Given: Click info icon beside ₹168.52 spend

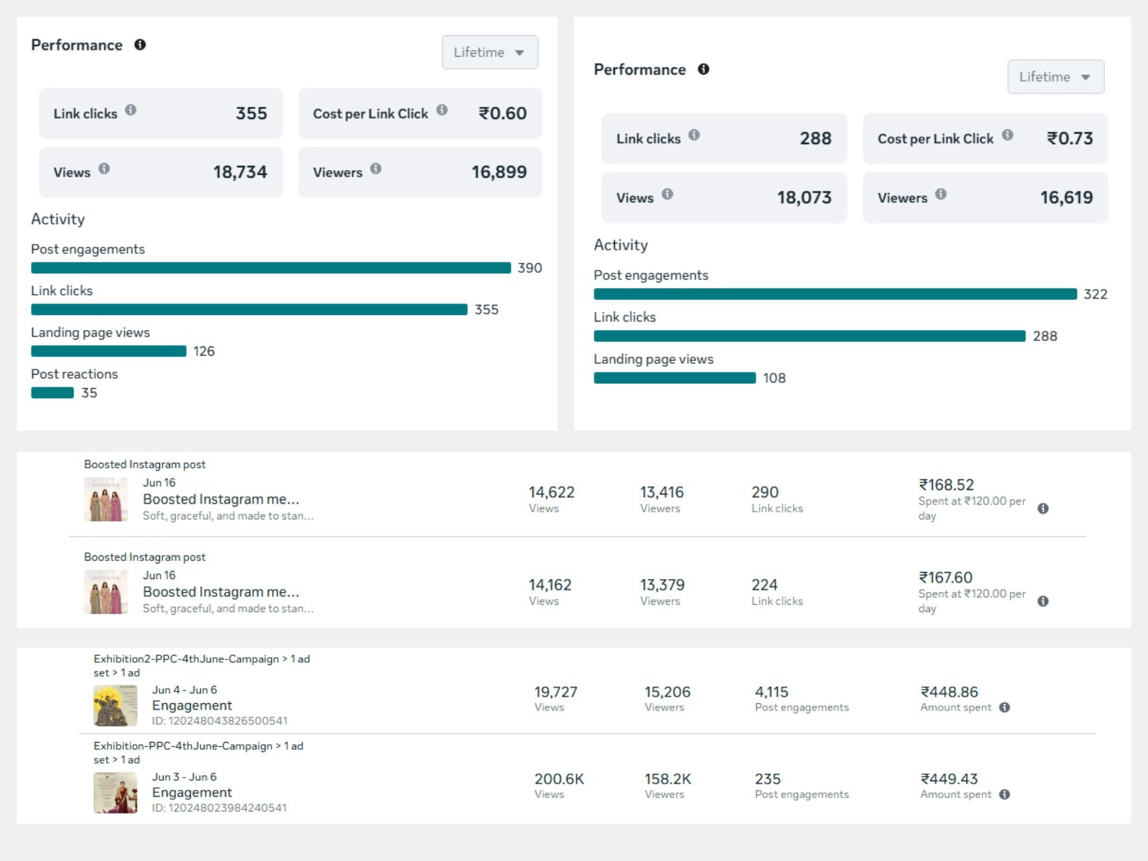Looking at the screenshot, I should 1043,509.
